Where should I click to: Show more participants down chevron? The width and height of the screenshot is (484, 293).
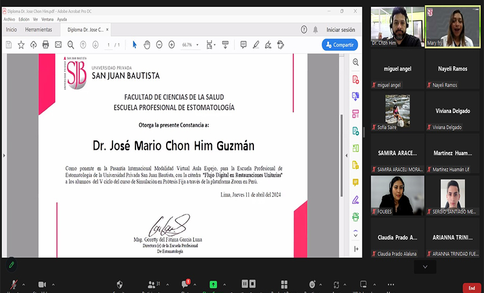coord(425,267)
